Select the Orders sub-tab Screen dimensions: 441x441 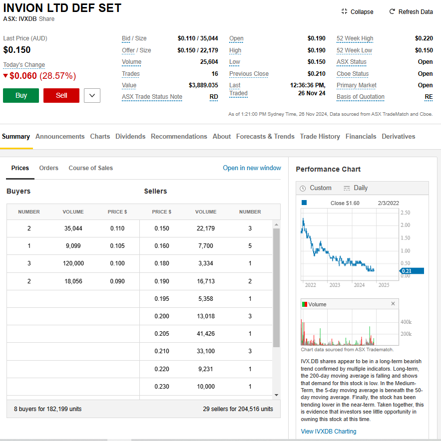click(49, 168)
